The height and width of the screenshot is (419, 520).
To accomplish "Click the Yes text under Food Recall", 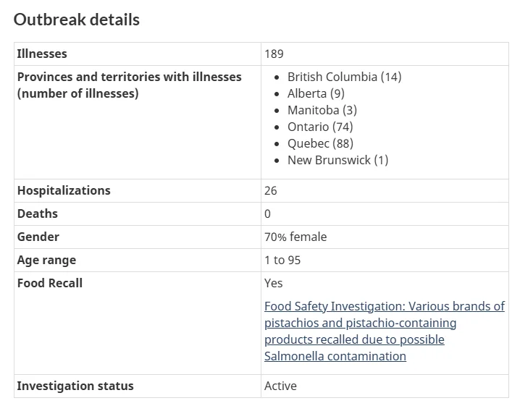I will [274, 284].
